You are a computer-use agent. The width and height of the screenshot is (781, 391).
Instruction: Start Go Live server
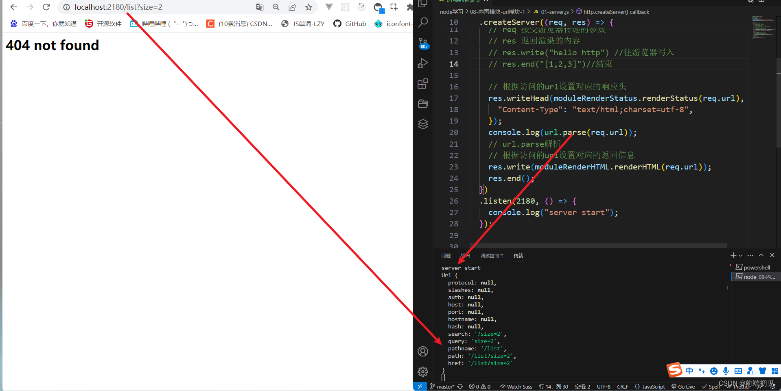click(x=683, y=387)
